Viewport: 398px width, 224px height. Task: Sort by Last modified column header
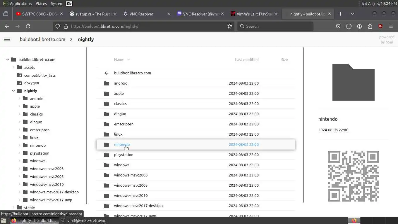pyautogui.click(x=247, y=60)
